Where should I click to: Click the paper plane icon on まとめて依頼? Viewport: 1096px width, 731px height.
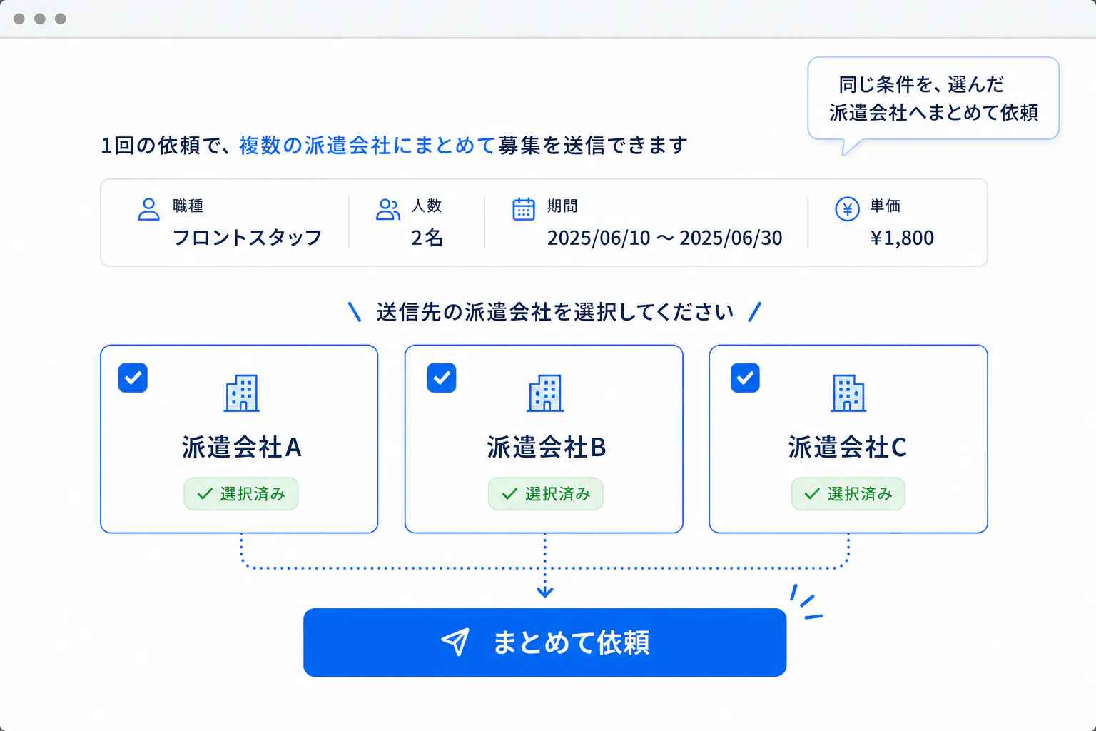(x=455, y=642)
